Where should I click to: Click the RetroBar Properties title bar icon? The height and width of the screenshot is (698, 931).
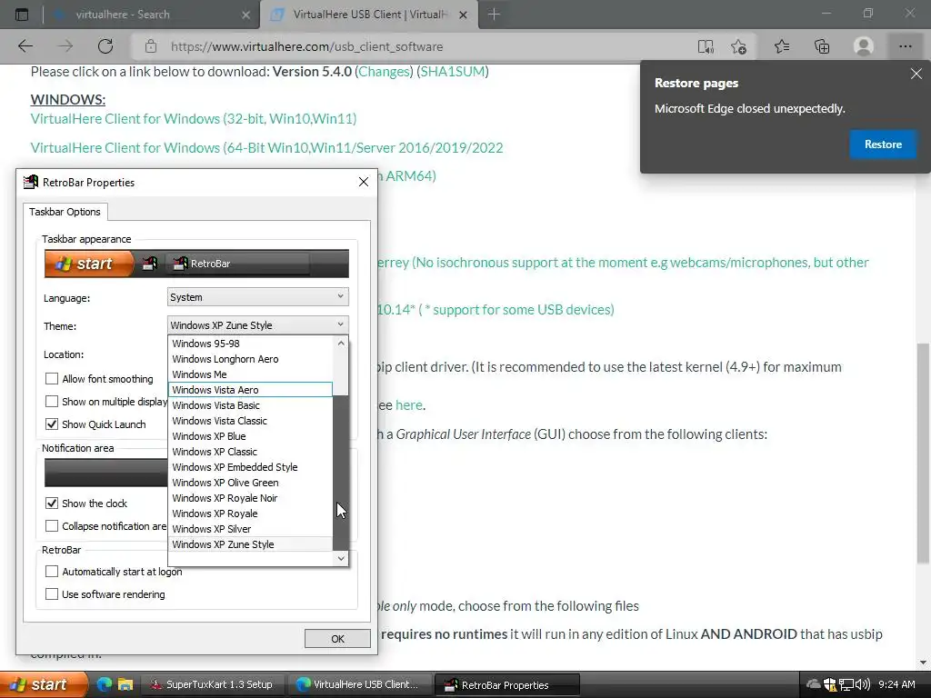pyautogui.click(x=30, y=182)
